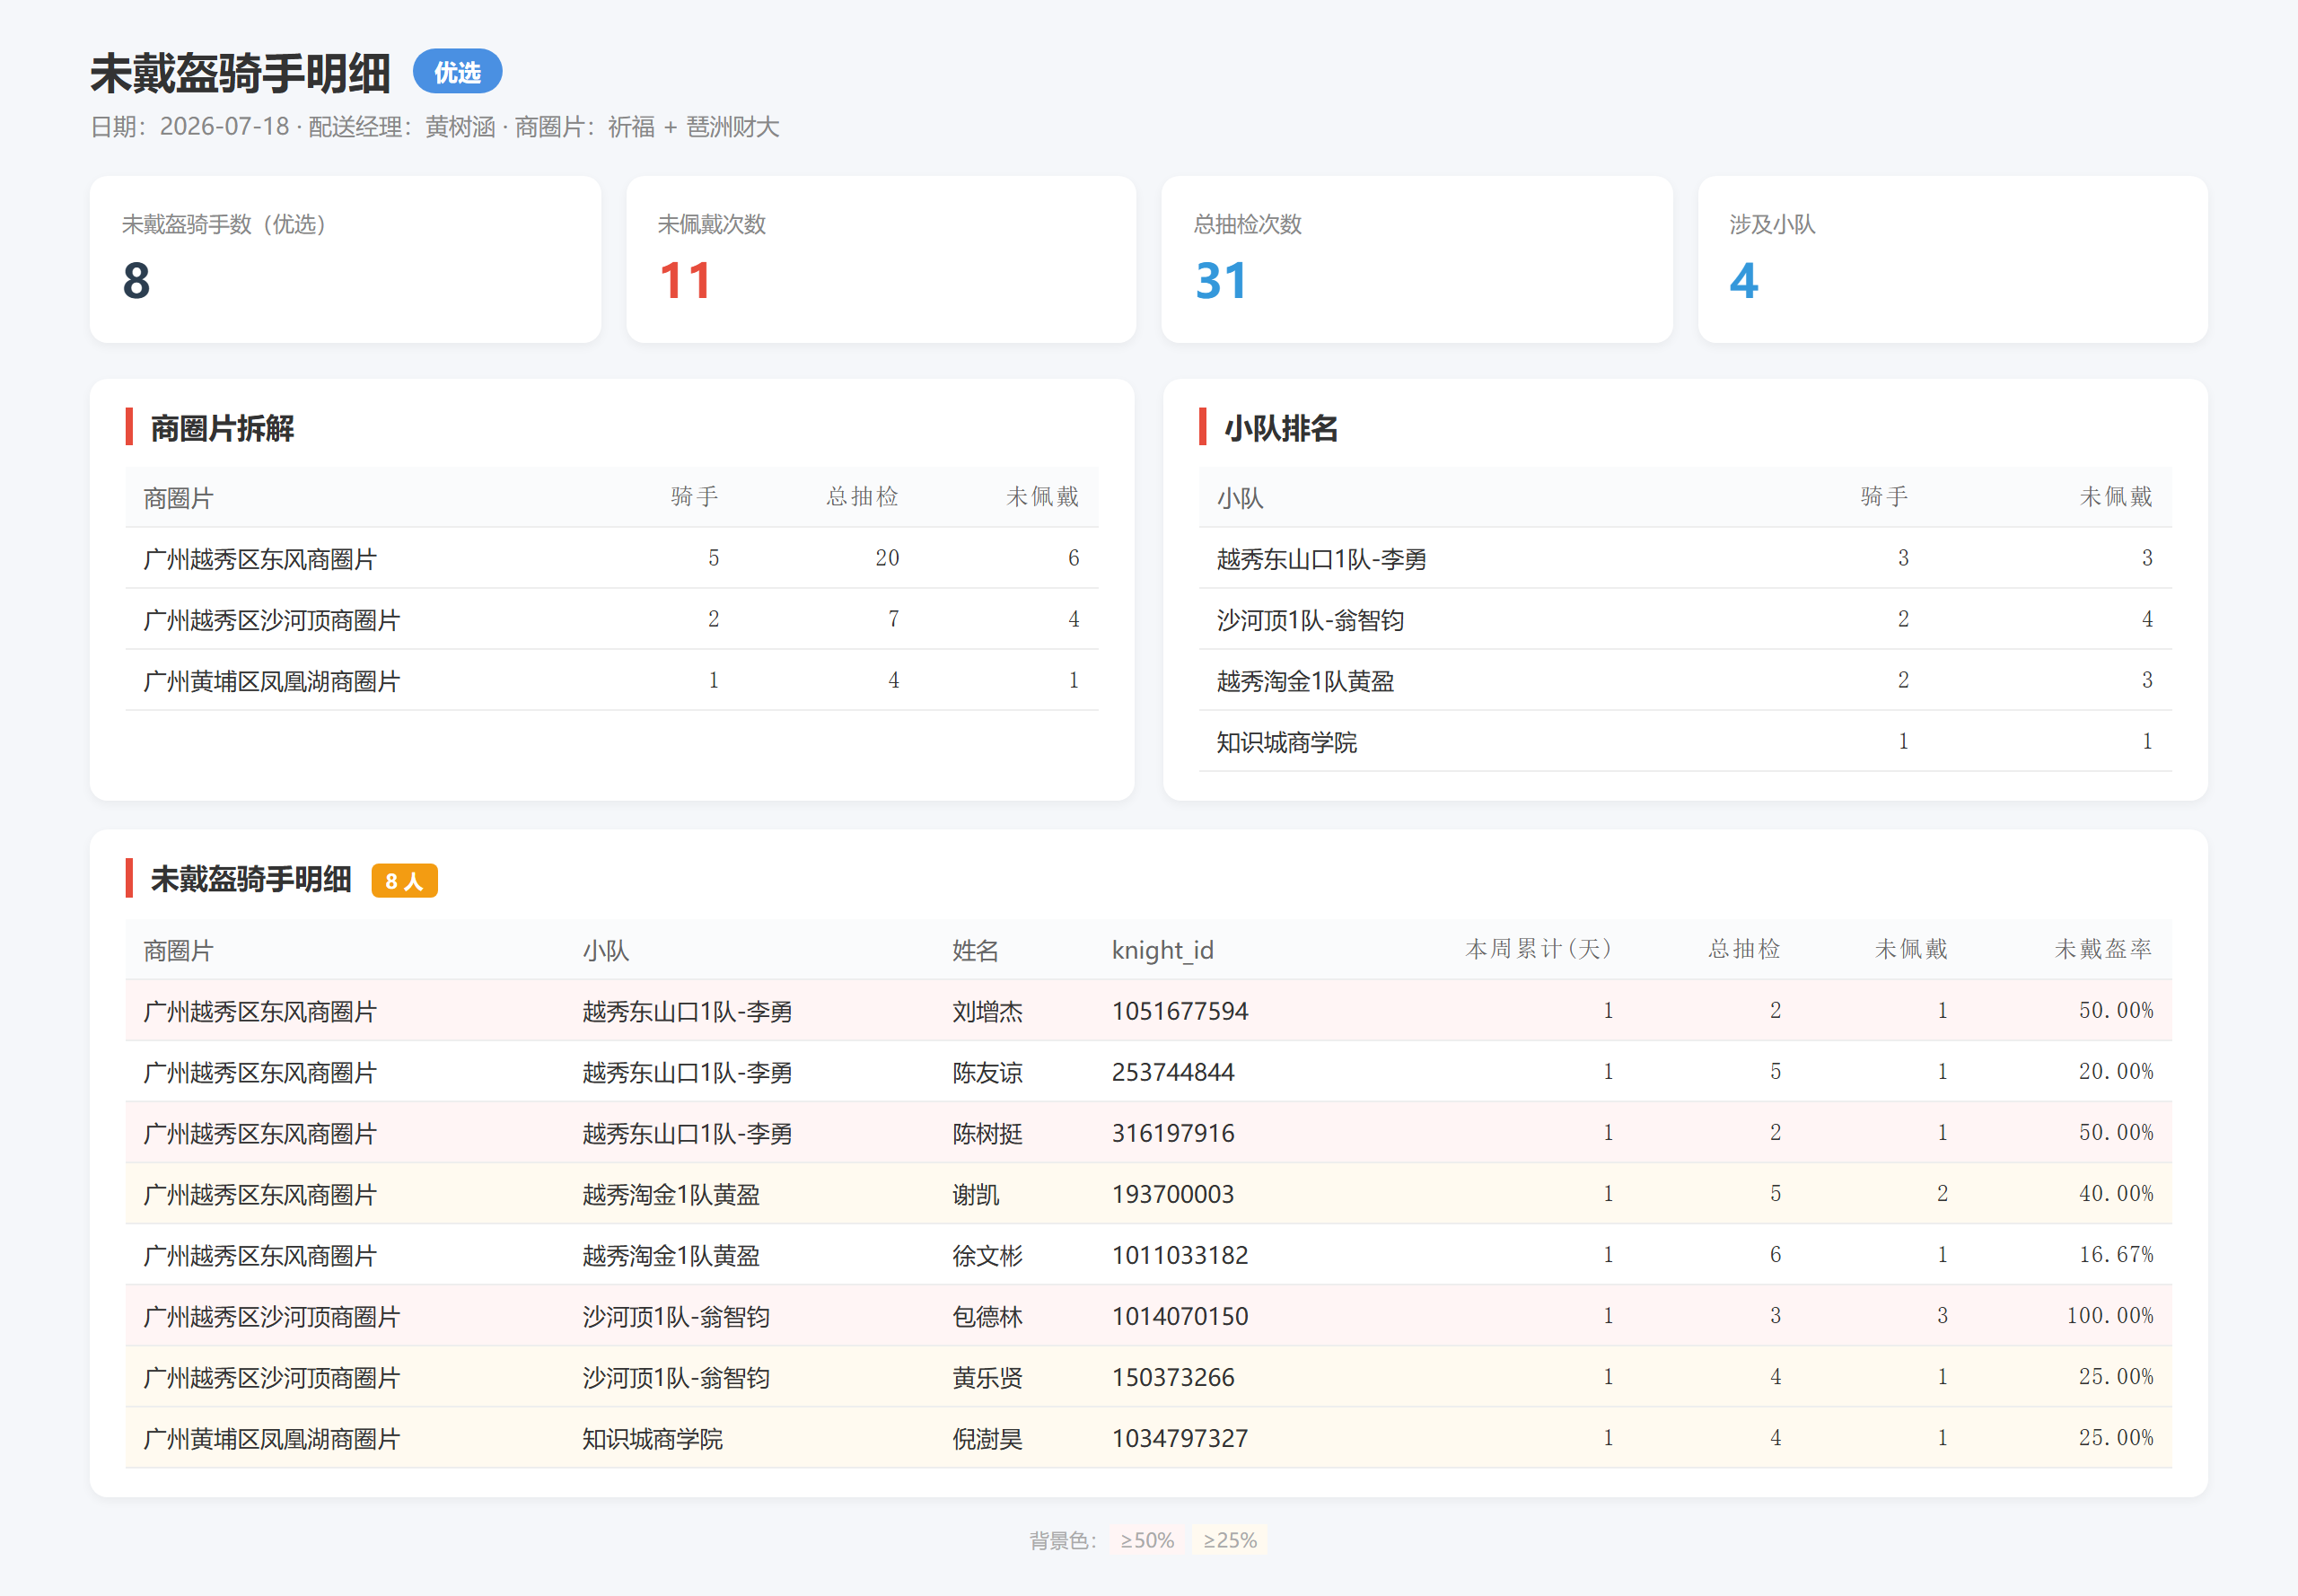This screenshot has height=1596, width=2298.
Task: Click rider name 倪澍昊
Action: pyautogui.click(x=987, y=1438)
